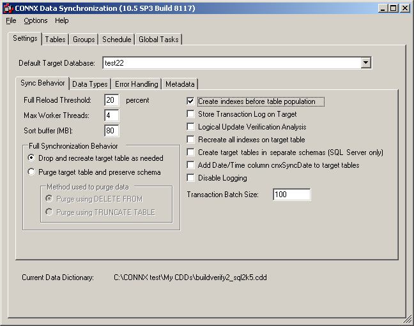Open the Data Types sub-tab

coord(90,84)
